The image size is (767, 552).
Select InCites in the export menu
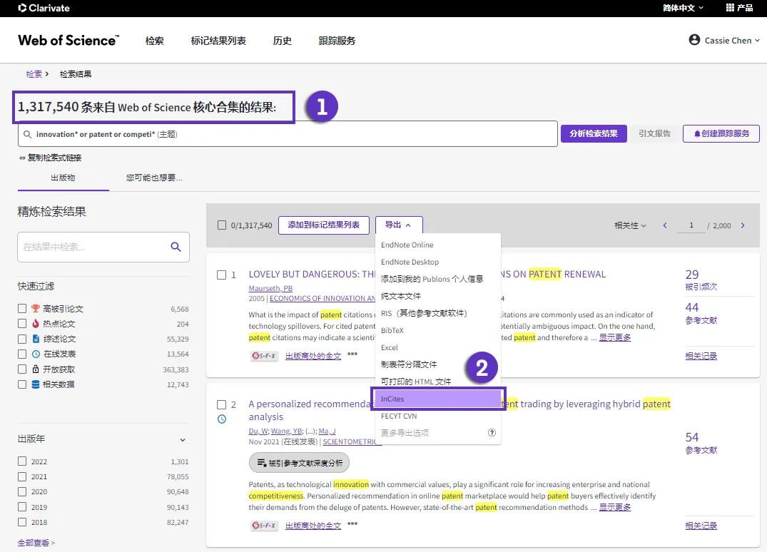click(x=438, y=399)
